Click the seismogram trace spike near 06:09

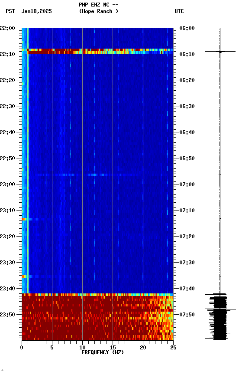[220, 51]
